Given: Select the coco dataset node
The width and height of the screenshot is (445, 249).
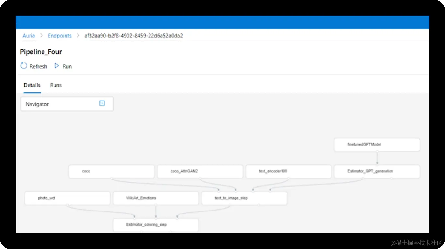Looking at the screenshot, I should tap(112, 171).
